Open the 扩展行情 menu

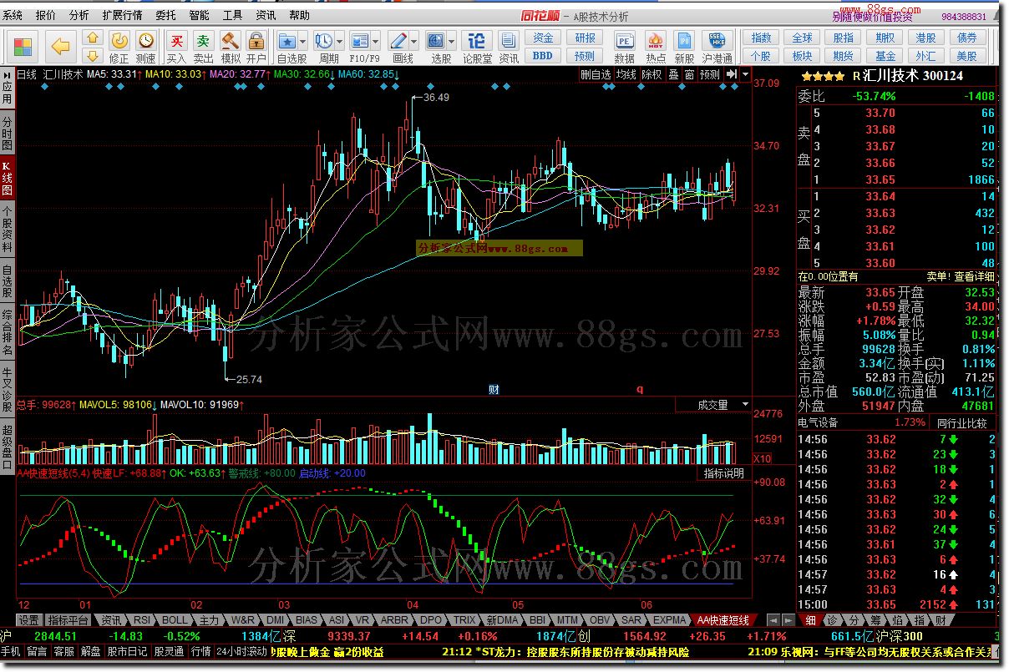[x=122, y=15]
